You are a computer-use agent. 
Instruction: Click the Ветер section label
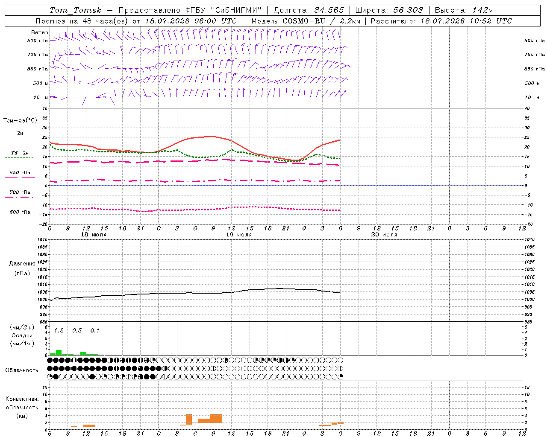click(39, 32)
